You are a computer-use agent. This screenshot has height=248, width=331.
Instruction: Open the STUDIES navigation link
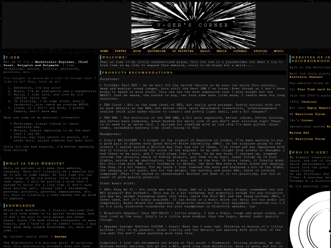261,51
